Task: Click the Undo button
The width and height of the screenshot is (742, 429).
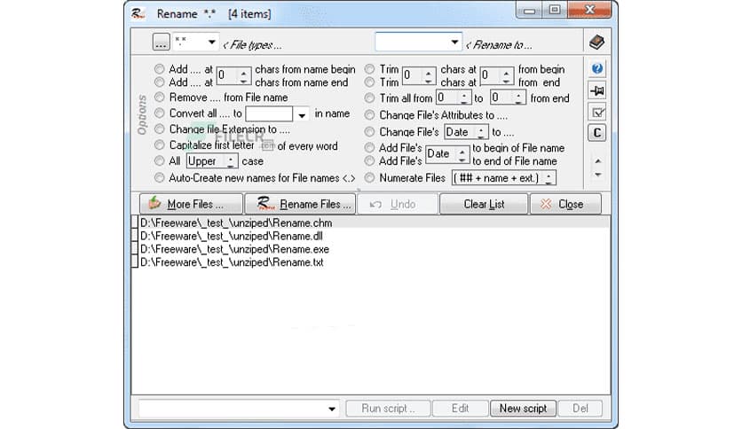Action: click(x=398, y=204)
